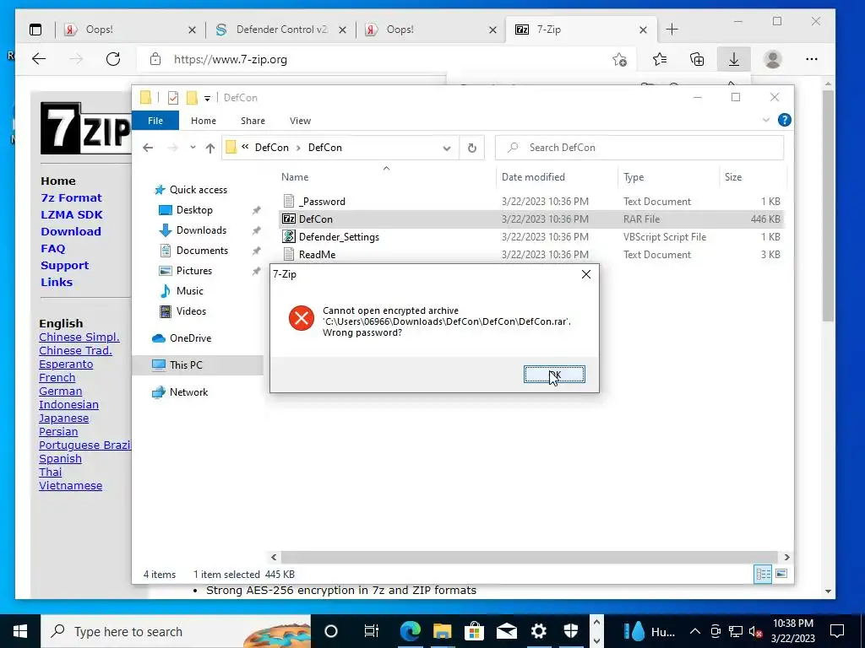Switch to the Defender Control browser tab
This screenshot has height=648, width=865.
point(281,30)
